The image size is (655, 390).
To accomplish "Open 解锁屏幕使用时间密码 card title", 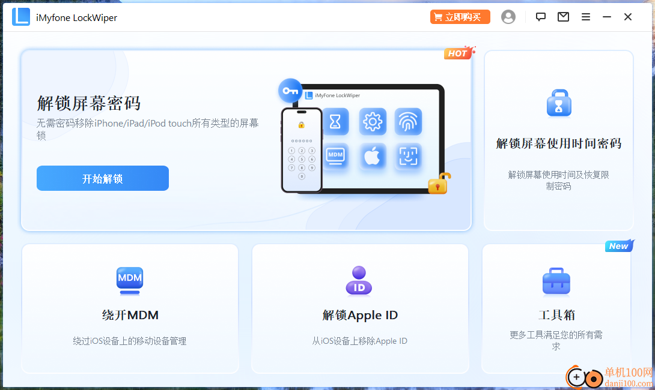I will pyautogui.click(x=558, y=143).
